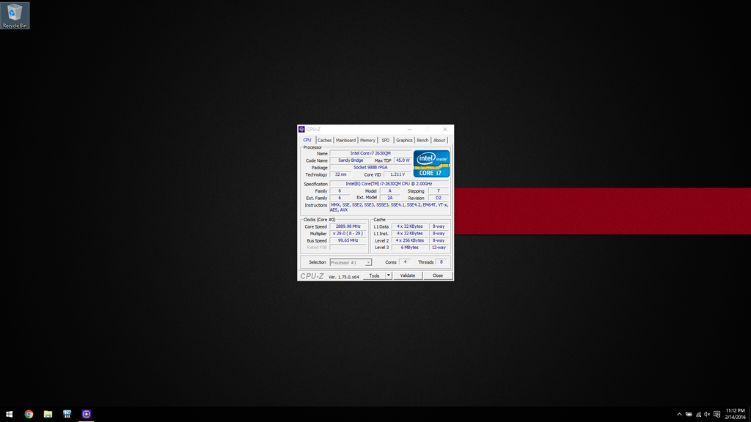Click the muted volume tray icon
Image resolution: width=751 pixels, height=422 pixels.
708,415
